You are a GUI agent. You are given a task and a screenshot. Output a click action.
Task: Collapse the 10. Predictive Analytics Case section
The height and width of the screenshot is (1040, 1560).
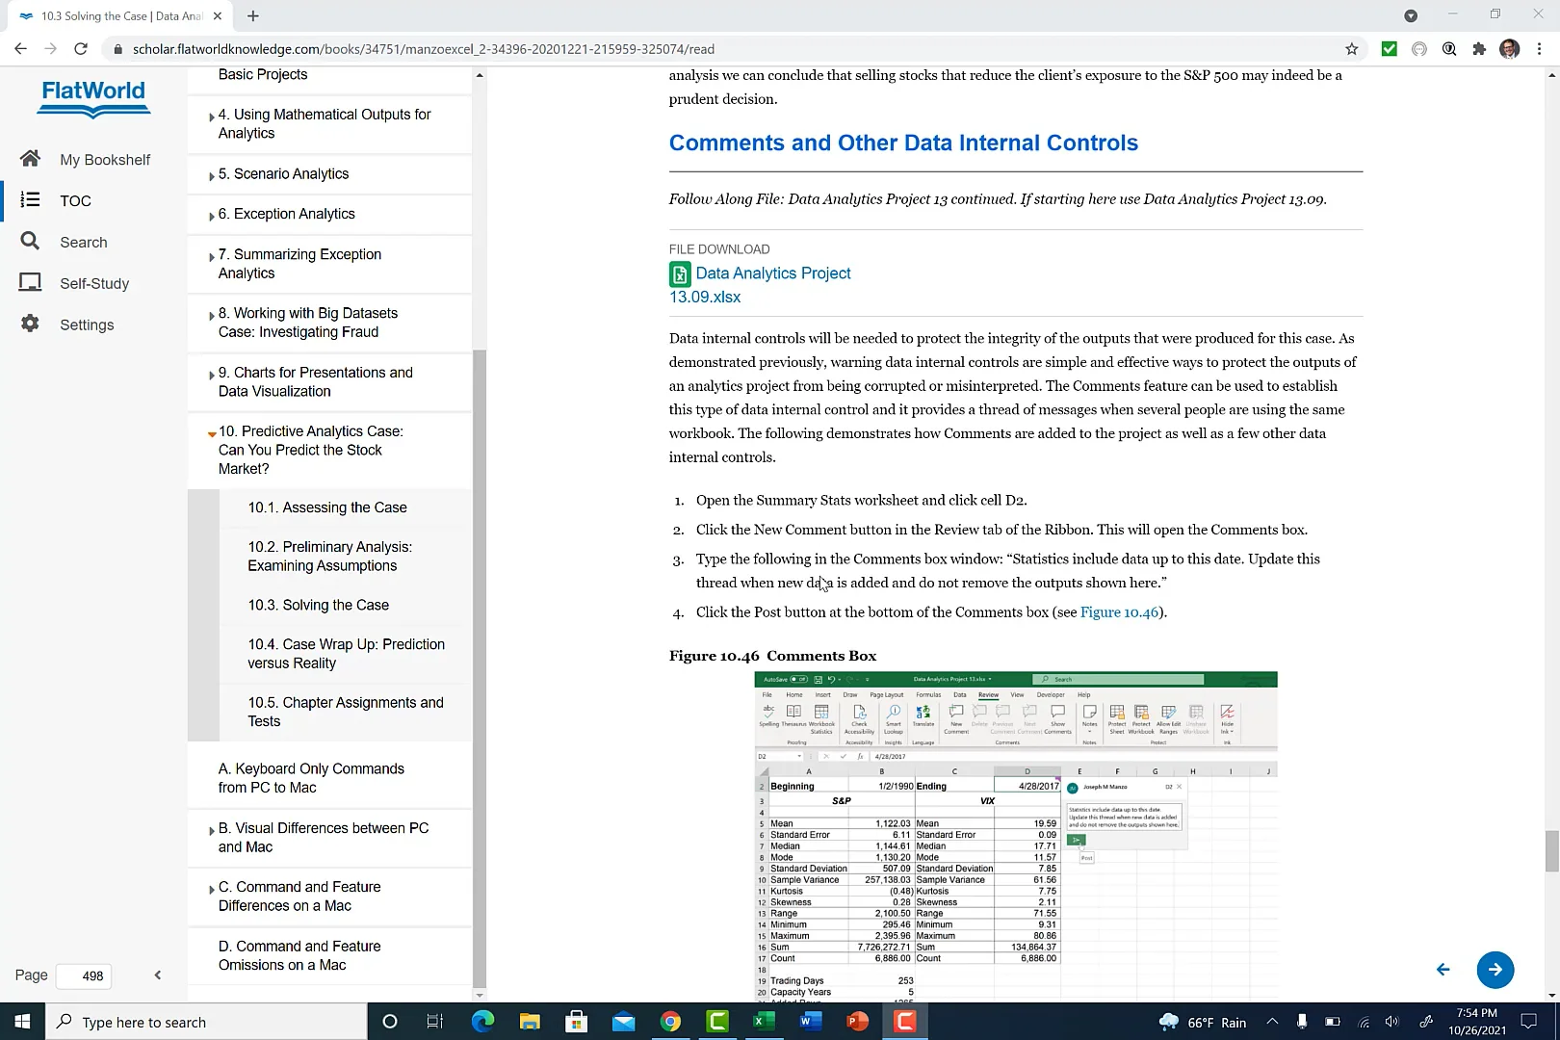(211, 434)
